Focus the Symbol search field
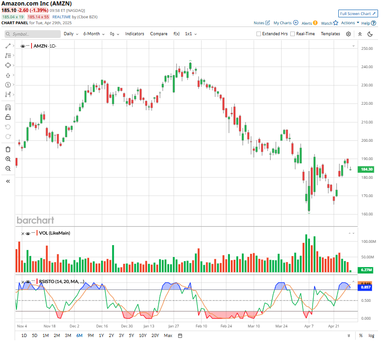This screenshot has height=348, width=384. point(32,34)
